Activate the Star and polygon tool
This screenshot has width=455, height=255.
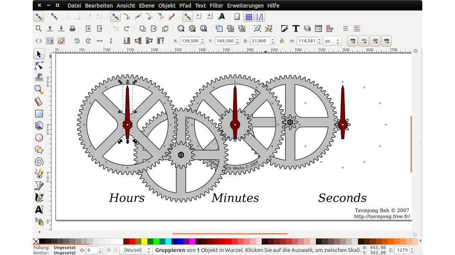(39, 150)
